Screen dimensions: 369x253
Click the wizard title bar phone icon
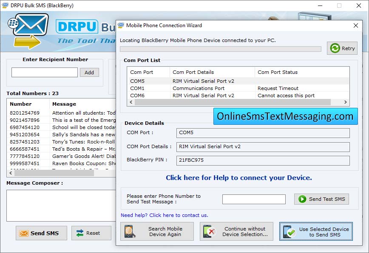pyautogui.click(x=122, y=25)
